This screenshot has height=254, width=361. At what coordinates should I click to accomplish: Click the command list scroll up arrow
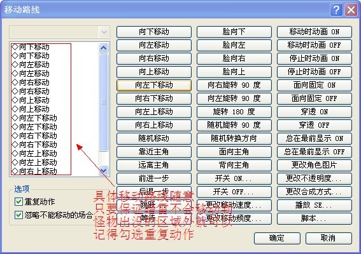click(103, 48)
